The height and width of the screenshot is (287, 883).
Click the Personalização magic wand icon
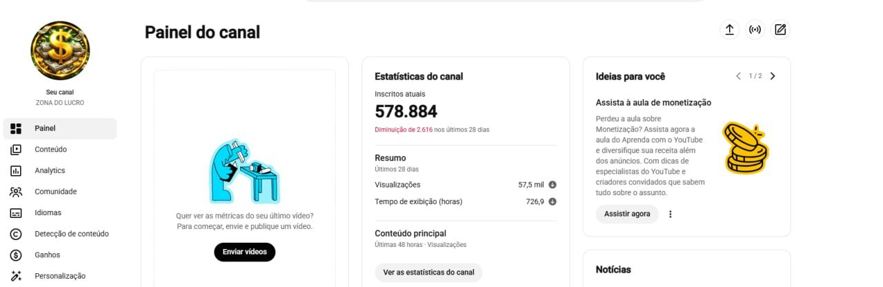(x=16, y=276)
